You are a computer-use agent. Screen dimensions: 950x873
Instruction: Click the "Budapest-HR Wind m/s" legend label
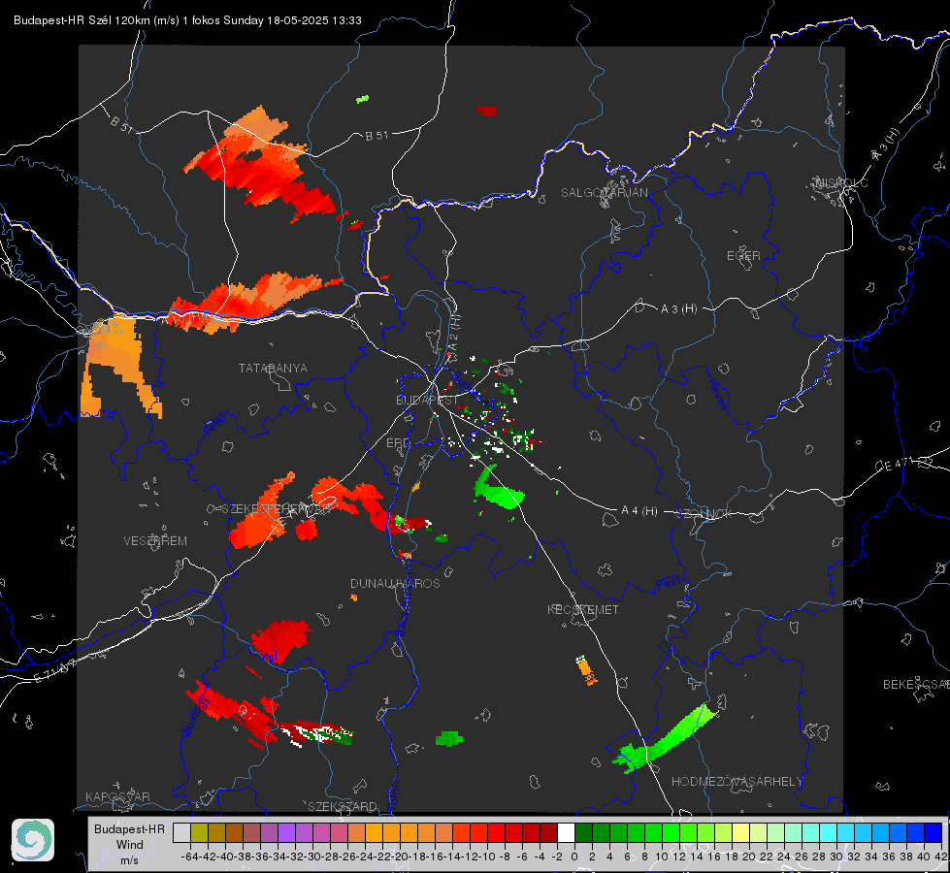point(130,844)
